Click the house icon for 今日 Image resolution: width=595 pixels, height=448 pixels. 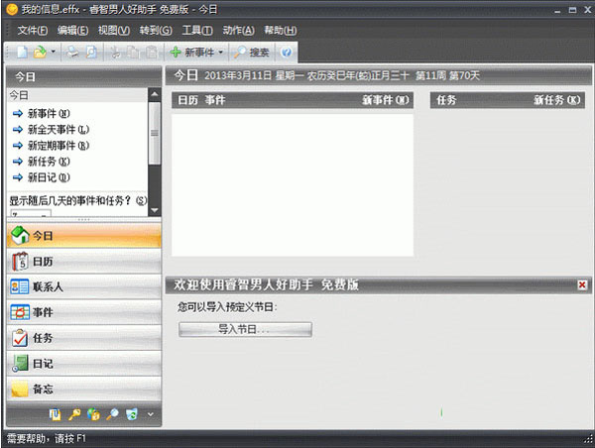coord(20,235)
